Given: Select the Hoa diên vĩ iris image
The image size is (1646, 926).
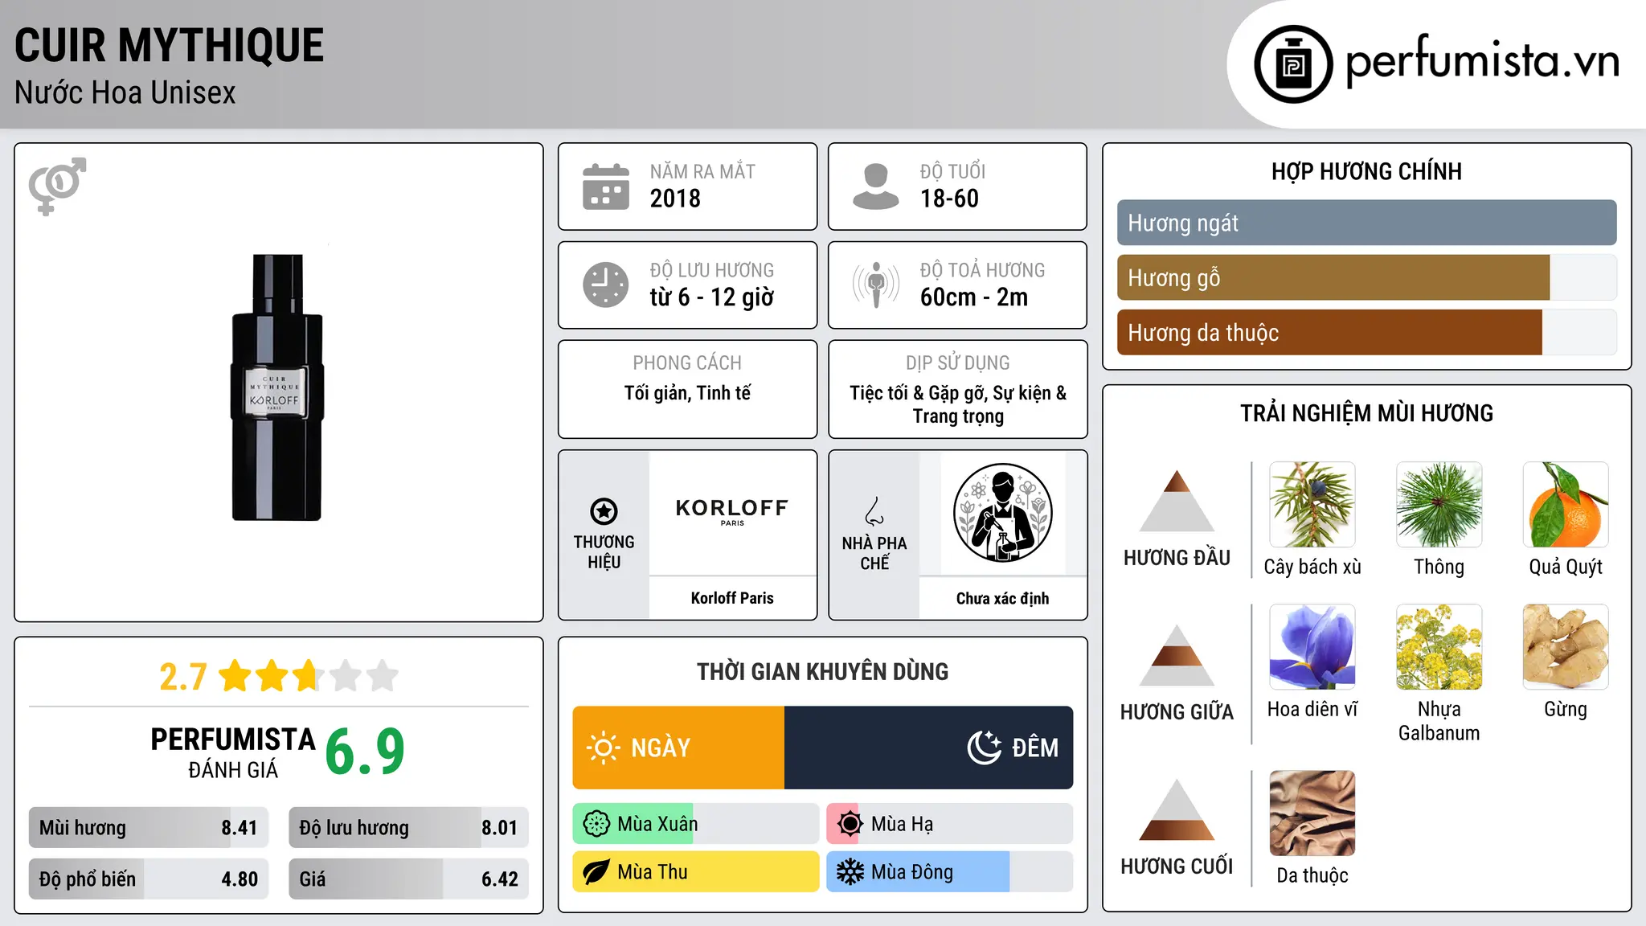Looking at the screenshot, I should pyautogui.click(x=1312, y=647).
